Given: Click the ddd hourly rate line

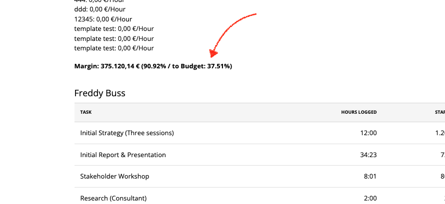Looking at the screenshot, I should [100, 9].
